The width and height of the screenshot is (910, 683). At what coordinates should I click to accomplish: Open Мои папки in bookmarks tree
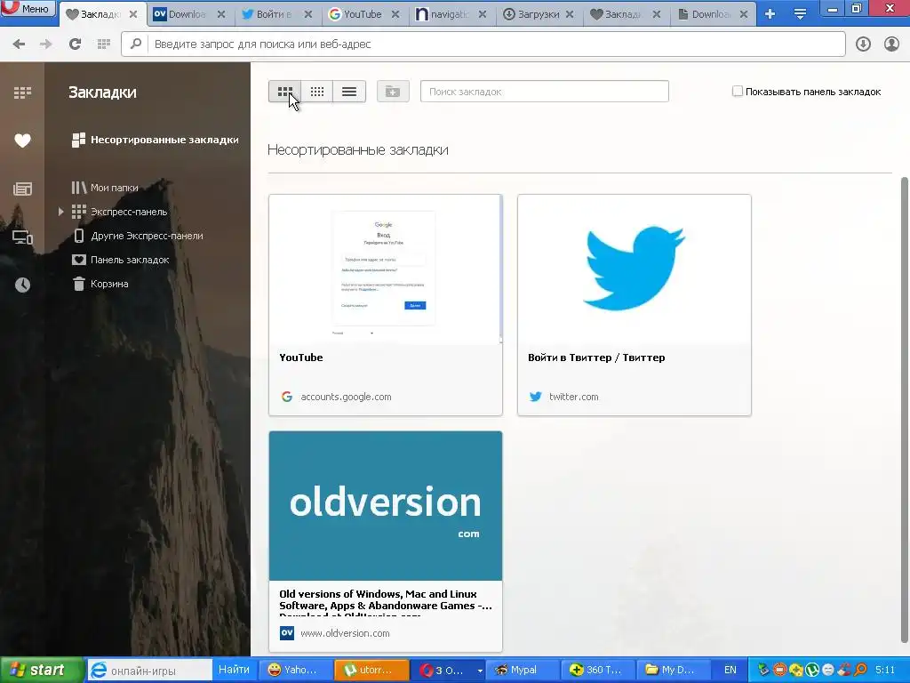(105, 188)
